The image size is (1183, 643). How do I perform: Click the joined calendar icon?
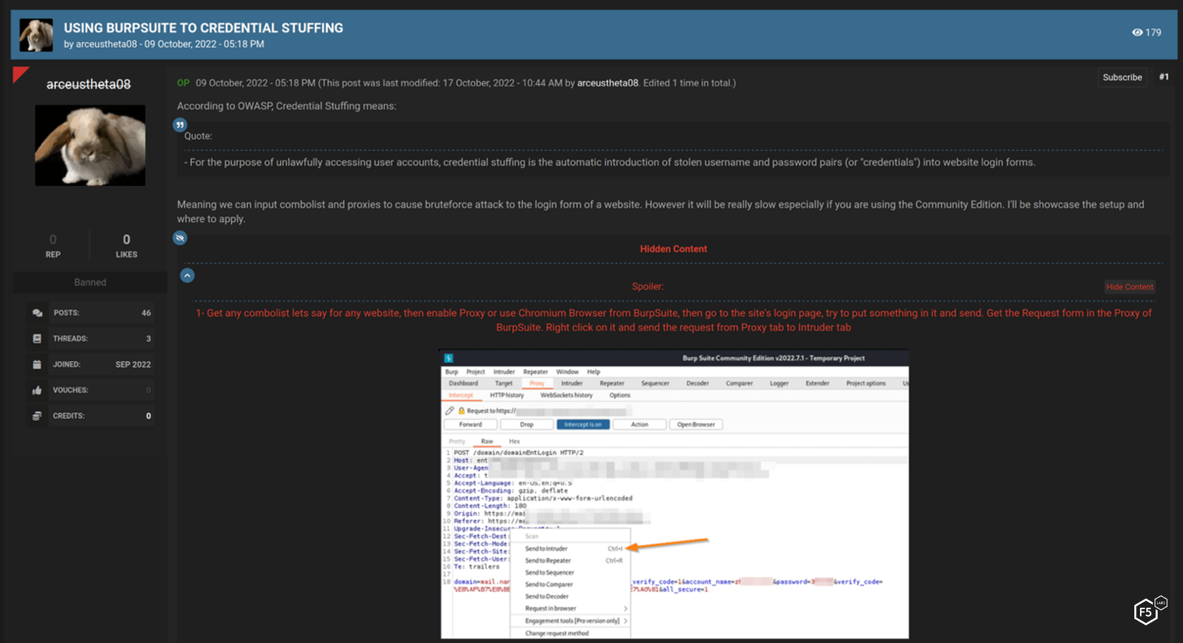point(37,364)
